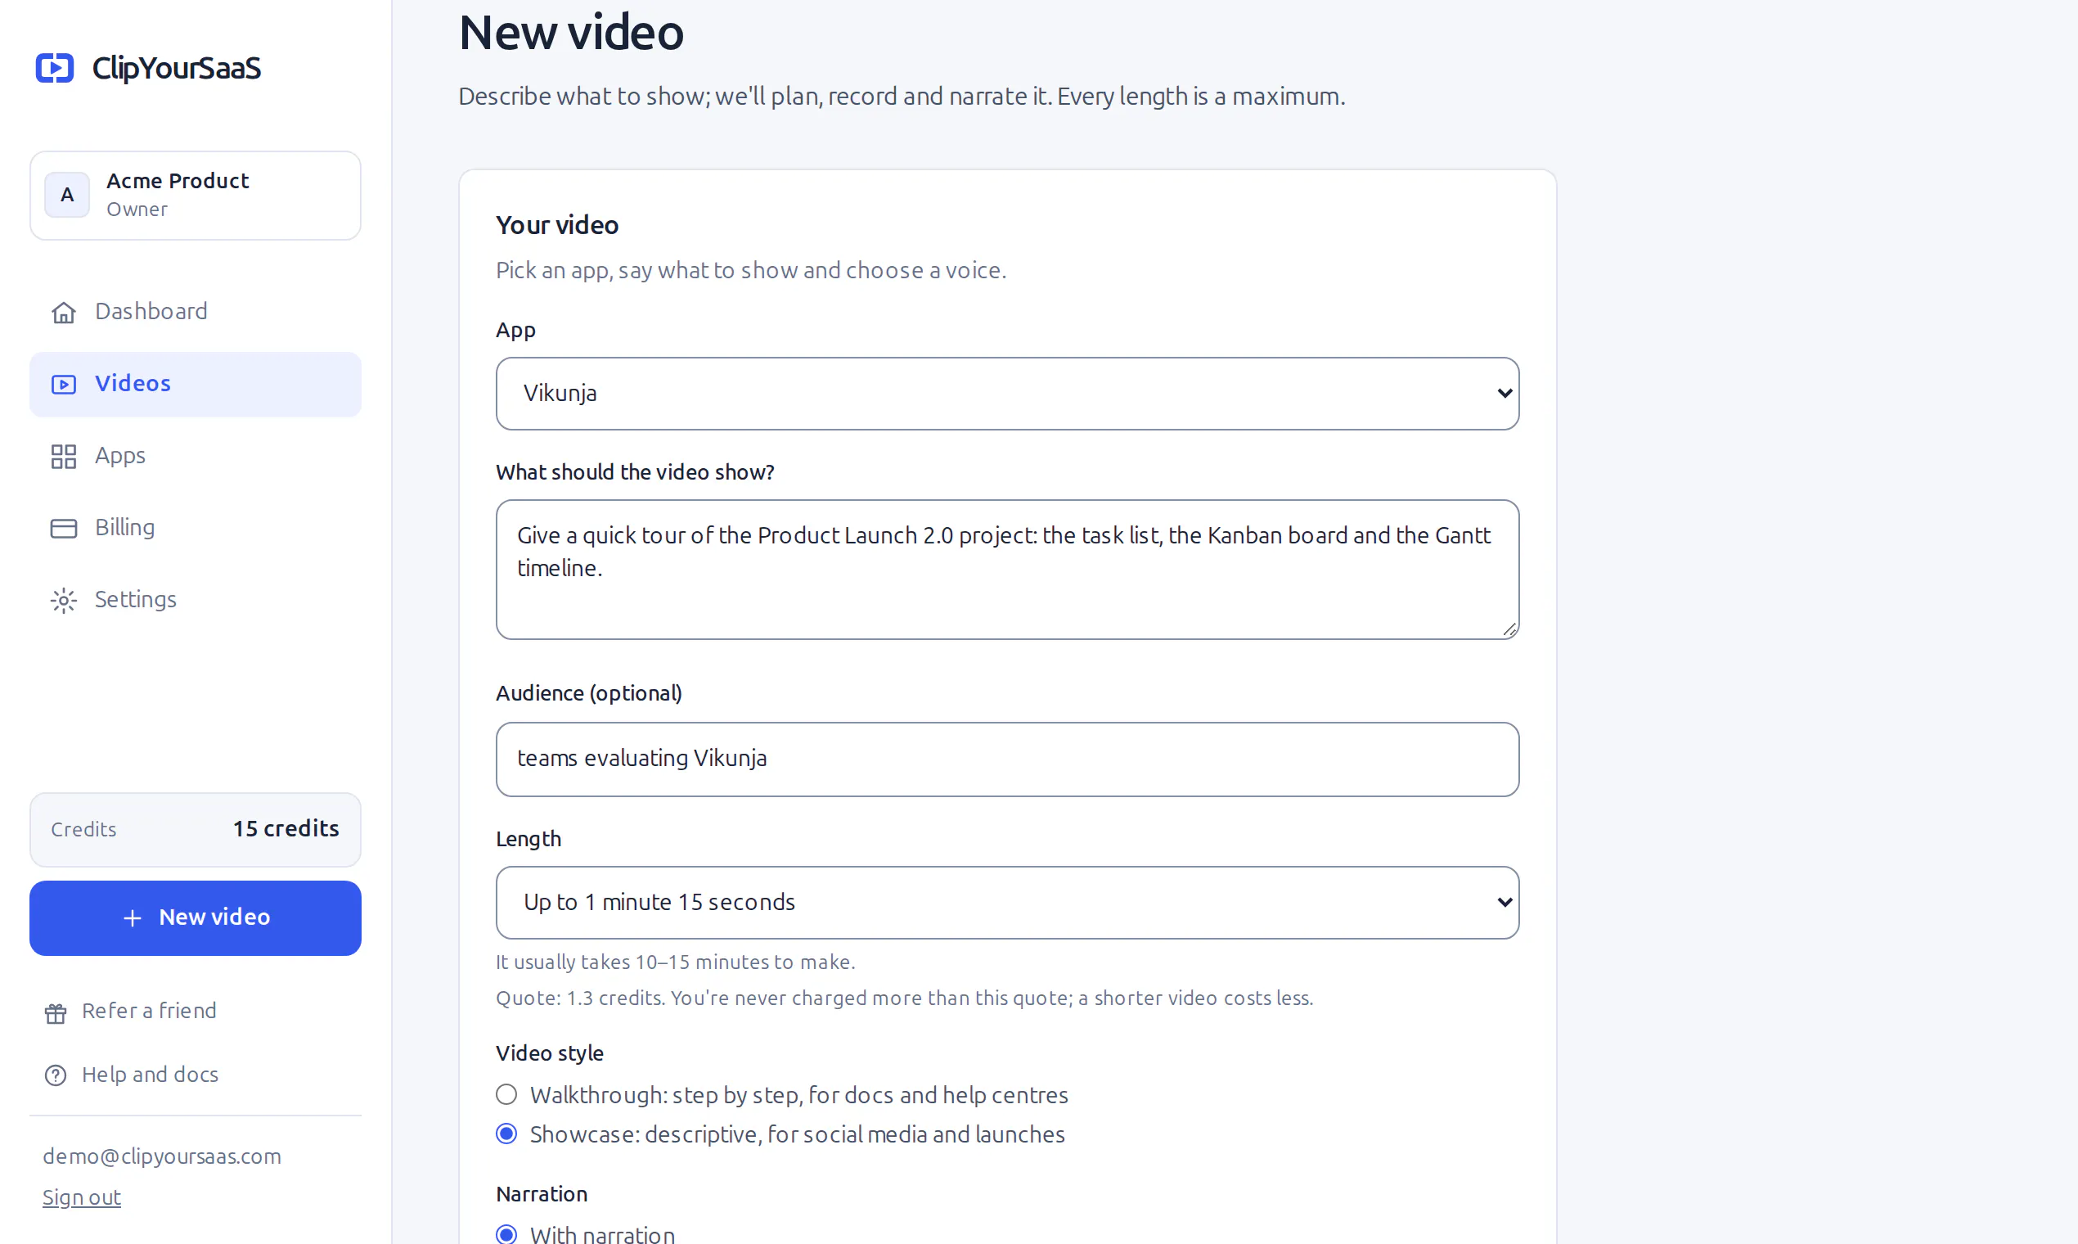Click the demo@clipyoursaas.com email text
Viewport: 2078px width, 1244px height.
(x=162, y=1156)
